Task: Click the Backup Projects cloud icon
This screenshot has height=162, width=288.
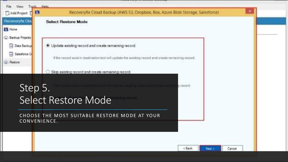Action: coord(6,38)
